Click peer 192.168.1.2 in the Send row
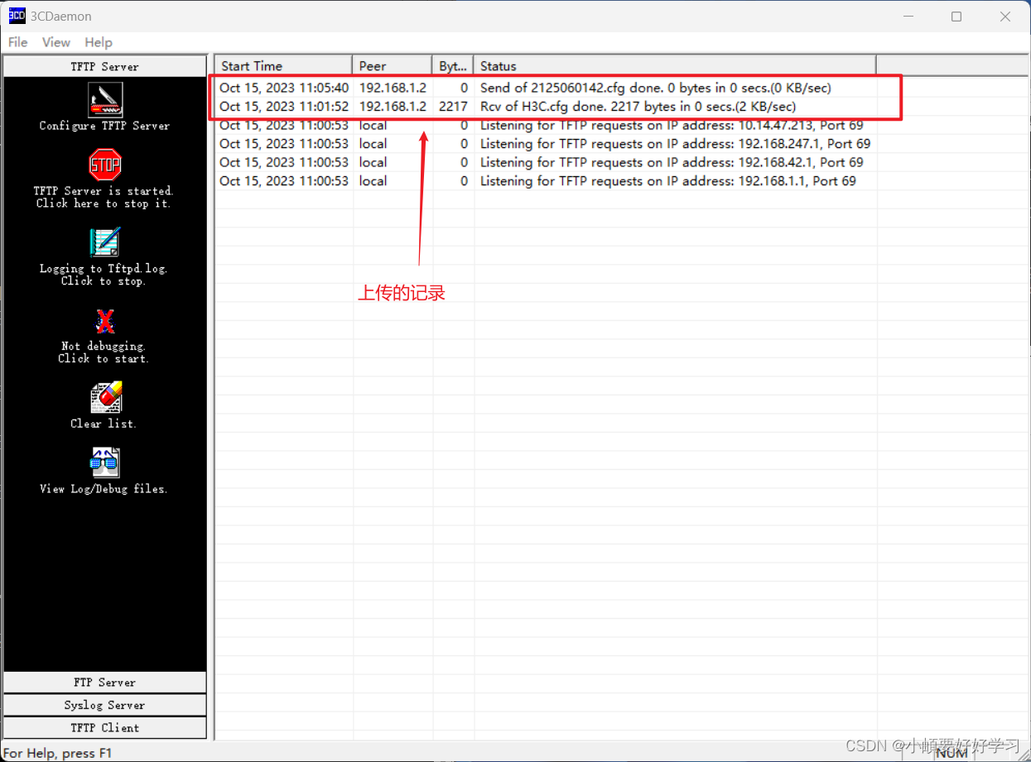 393,88
